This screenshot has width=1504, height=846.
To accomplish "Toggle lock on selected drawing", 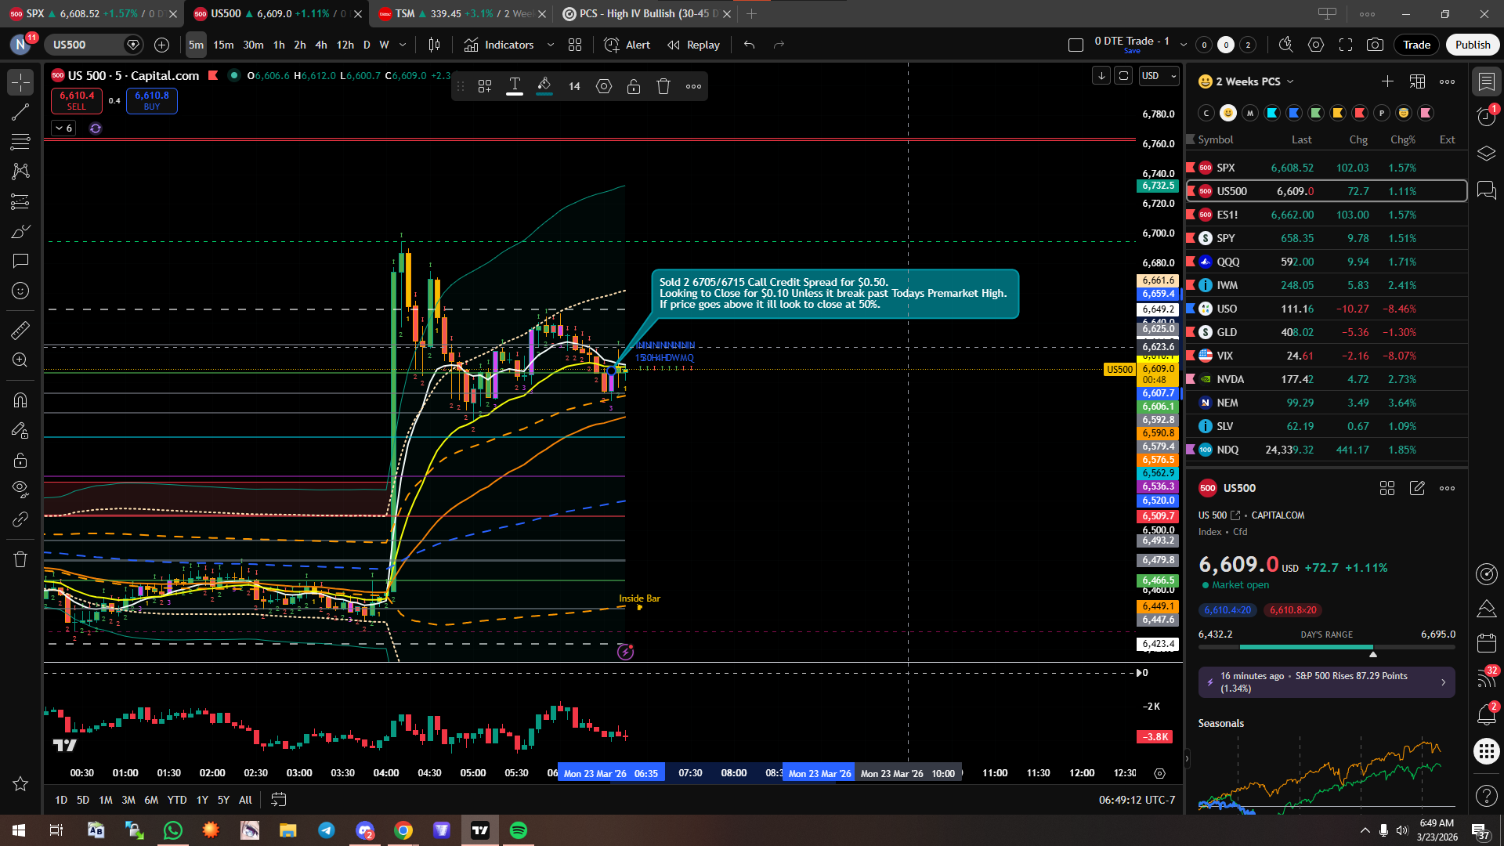I will tap(634, 86).
